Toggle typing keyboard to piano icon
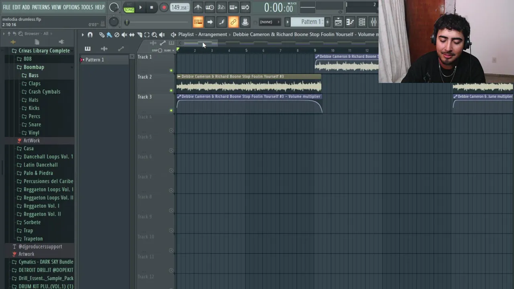Screen dimensions: 514x289 pyautogui.click(x=198, y=22)
